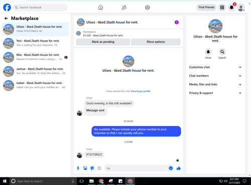Screen dimensions: 251x185
Task: Open the notifications bell icon
Action: (231, 7)
